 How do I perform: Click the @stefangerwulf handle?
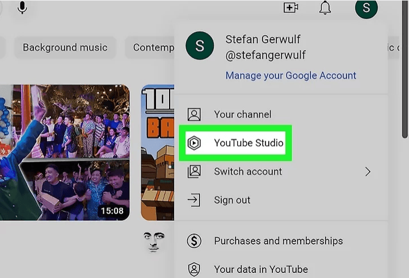(265, 55)
